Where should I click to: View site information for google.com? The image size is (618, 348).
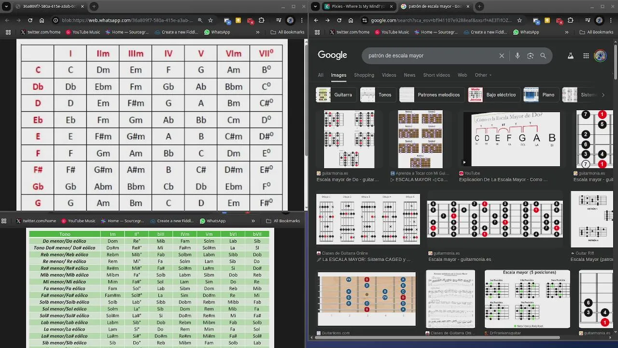[x=365, y=20]
